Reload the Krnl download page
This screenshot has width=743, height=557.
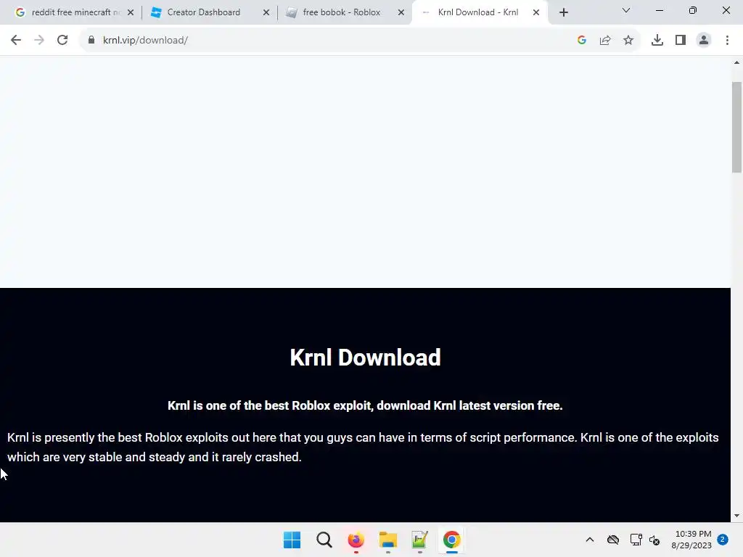(62, 41)
